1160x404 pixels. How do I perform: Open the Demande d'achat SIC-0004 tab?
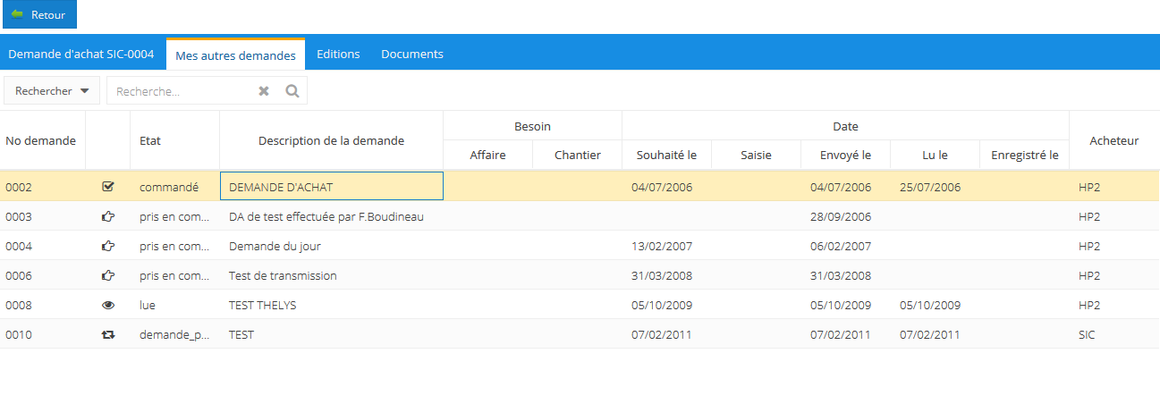(81, 54)
